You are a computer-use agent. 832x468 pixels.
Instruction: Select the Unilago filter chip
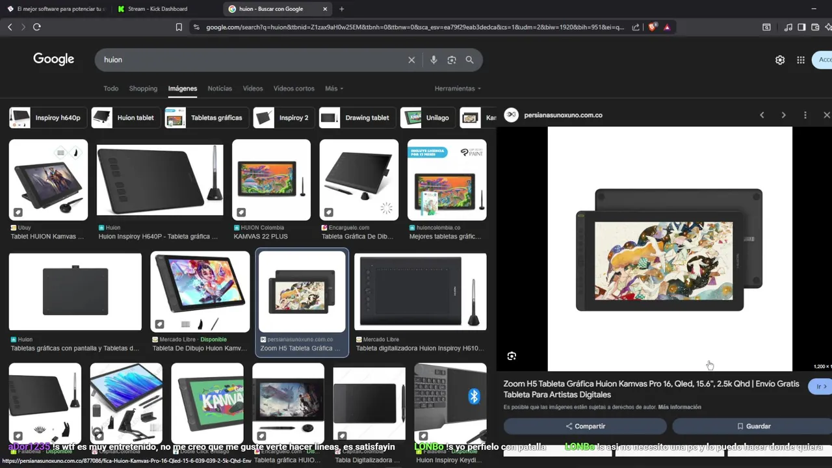[428, 118]
